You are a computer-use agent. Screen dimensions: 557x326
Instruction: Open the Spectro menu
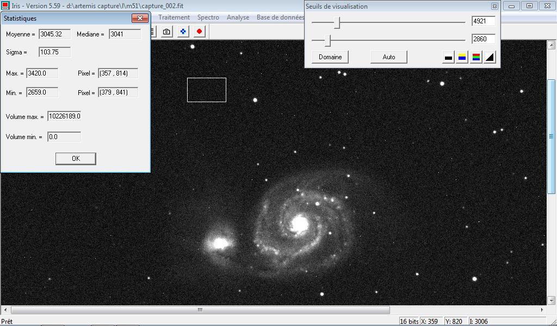(x=208, y=17)
